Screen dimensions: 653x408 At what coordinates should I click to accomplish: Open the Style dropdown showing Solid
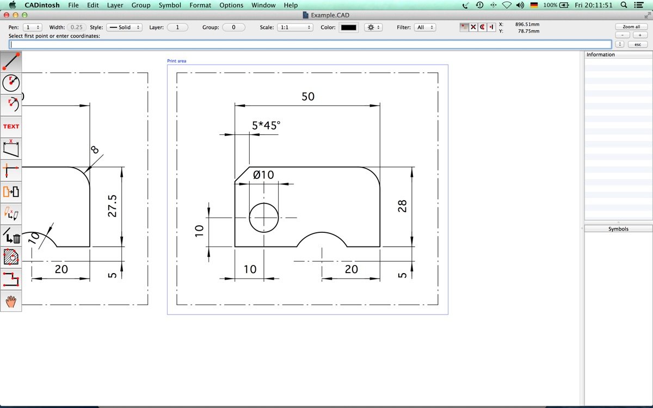pos(124,27)
